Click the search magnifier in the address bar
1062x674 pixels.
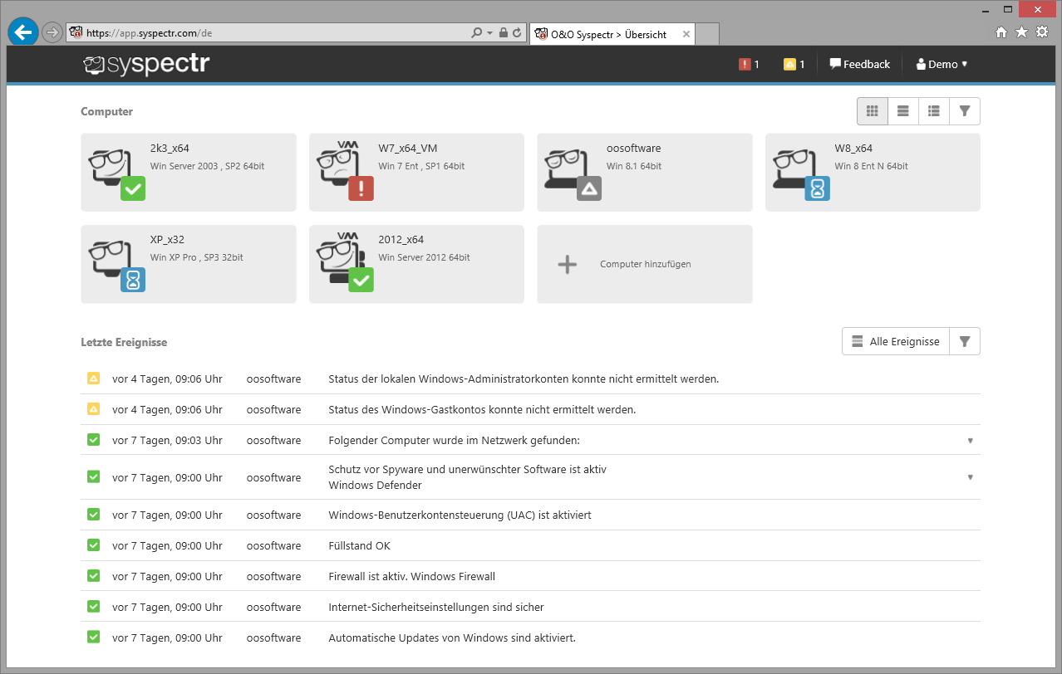(476, 33)
